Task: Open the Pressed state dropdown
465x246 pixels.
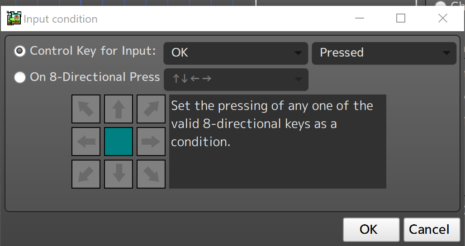Action: click(384, 53)
